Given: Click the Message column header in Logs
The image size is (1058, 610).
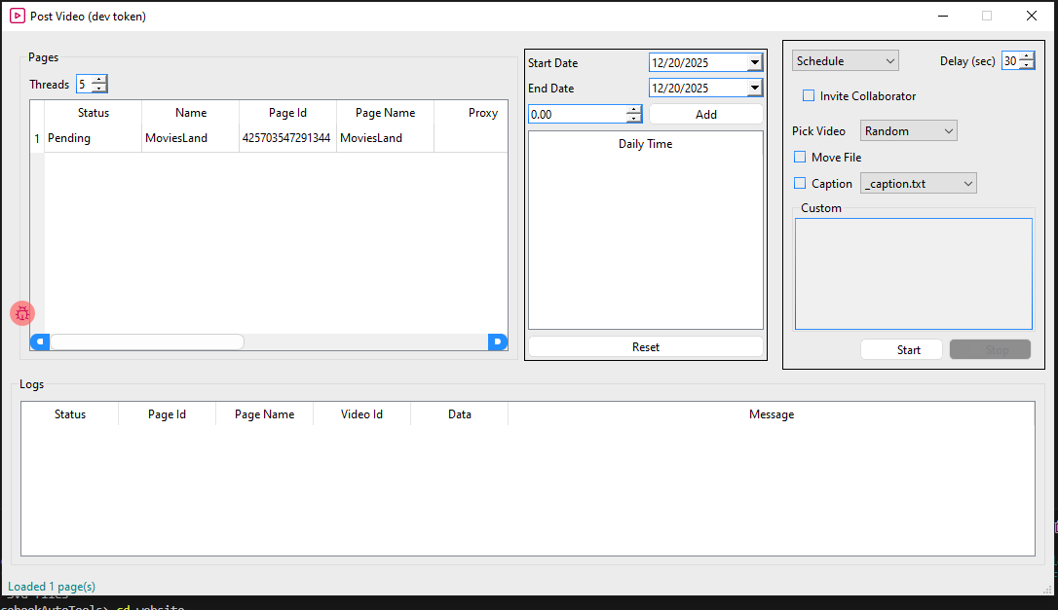Looking at the screenshot, I should (771, 414).
